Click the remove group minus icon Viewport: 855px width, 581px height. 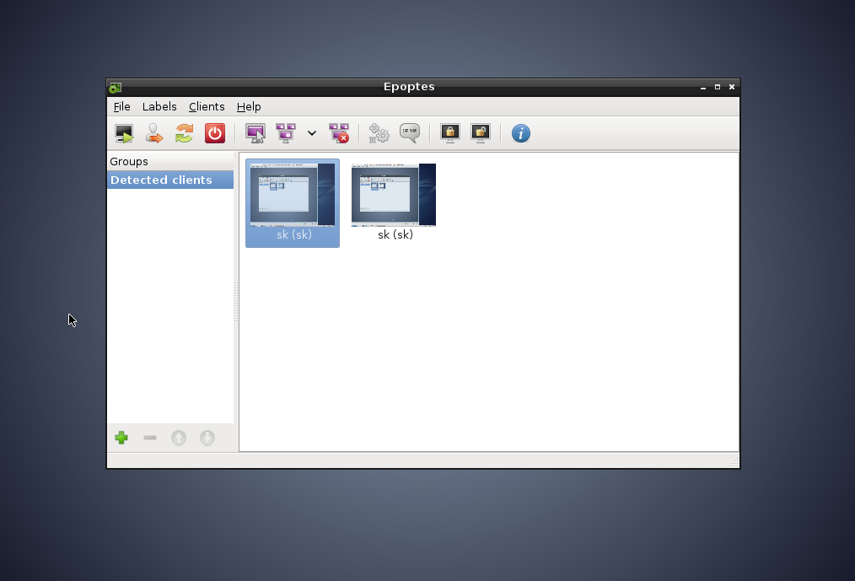click(x=150, y=438)
